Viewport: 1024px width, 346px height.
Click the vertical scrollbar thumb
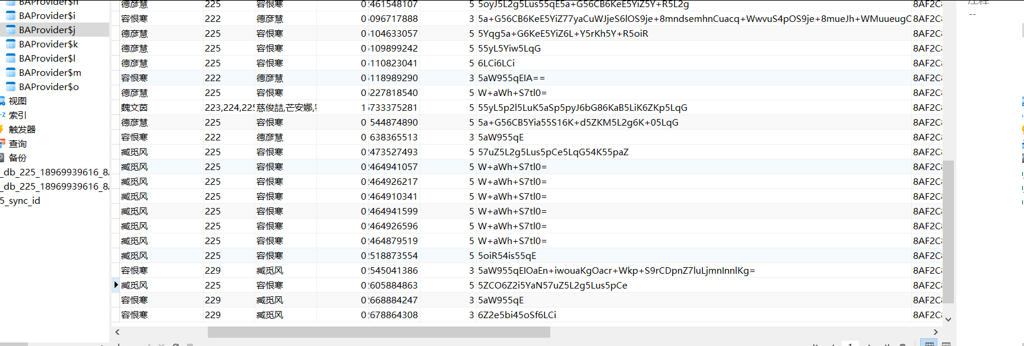click(x=948, y=232)
